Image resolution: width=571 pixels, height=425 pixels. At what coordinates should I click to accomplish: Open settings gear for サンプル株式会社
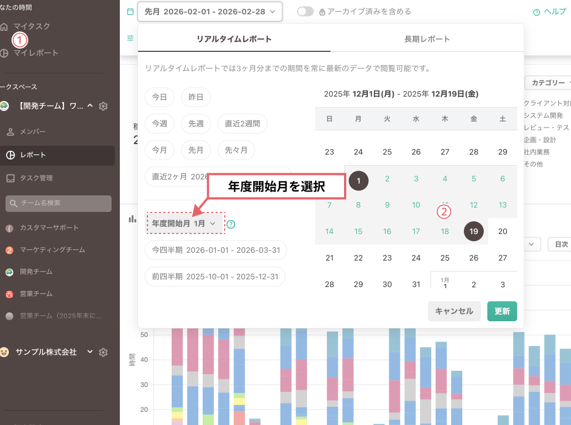pyautogui.click(x=103, y=352)
